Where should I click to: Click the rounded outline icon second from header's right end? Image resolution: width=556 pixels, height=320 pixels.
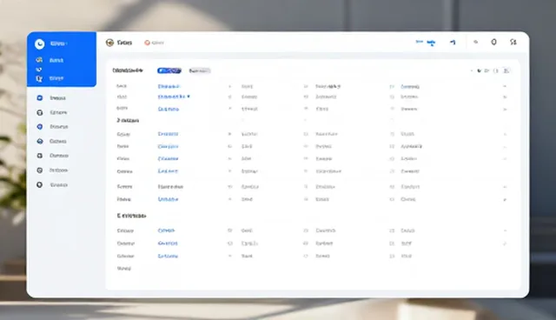(x=493, y=43)
